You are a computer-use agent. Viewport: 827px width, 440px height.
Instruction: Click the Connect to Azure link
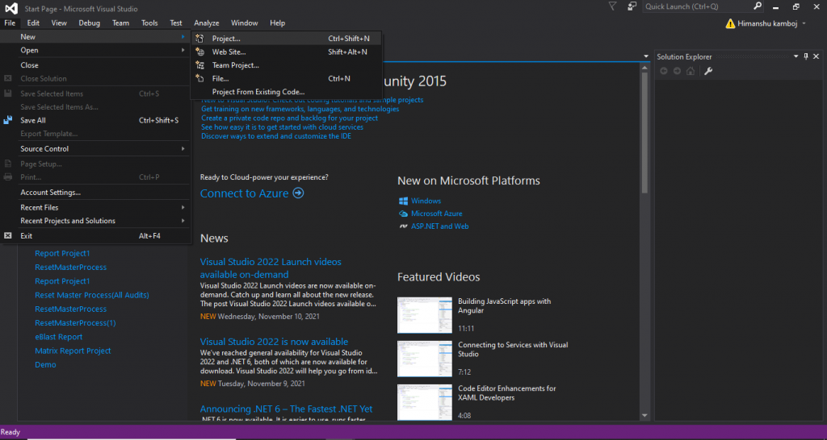point(251,193)
